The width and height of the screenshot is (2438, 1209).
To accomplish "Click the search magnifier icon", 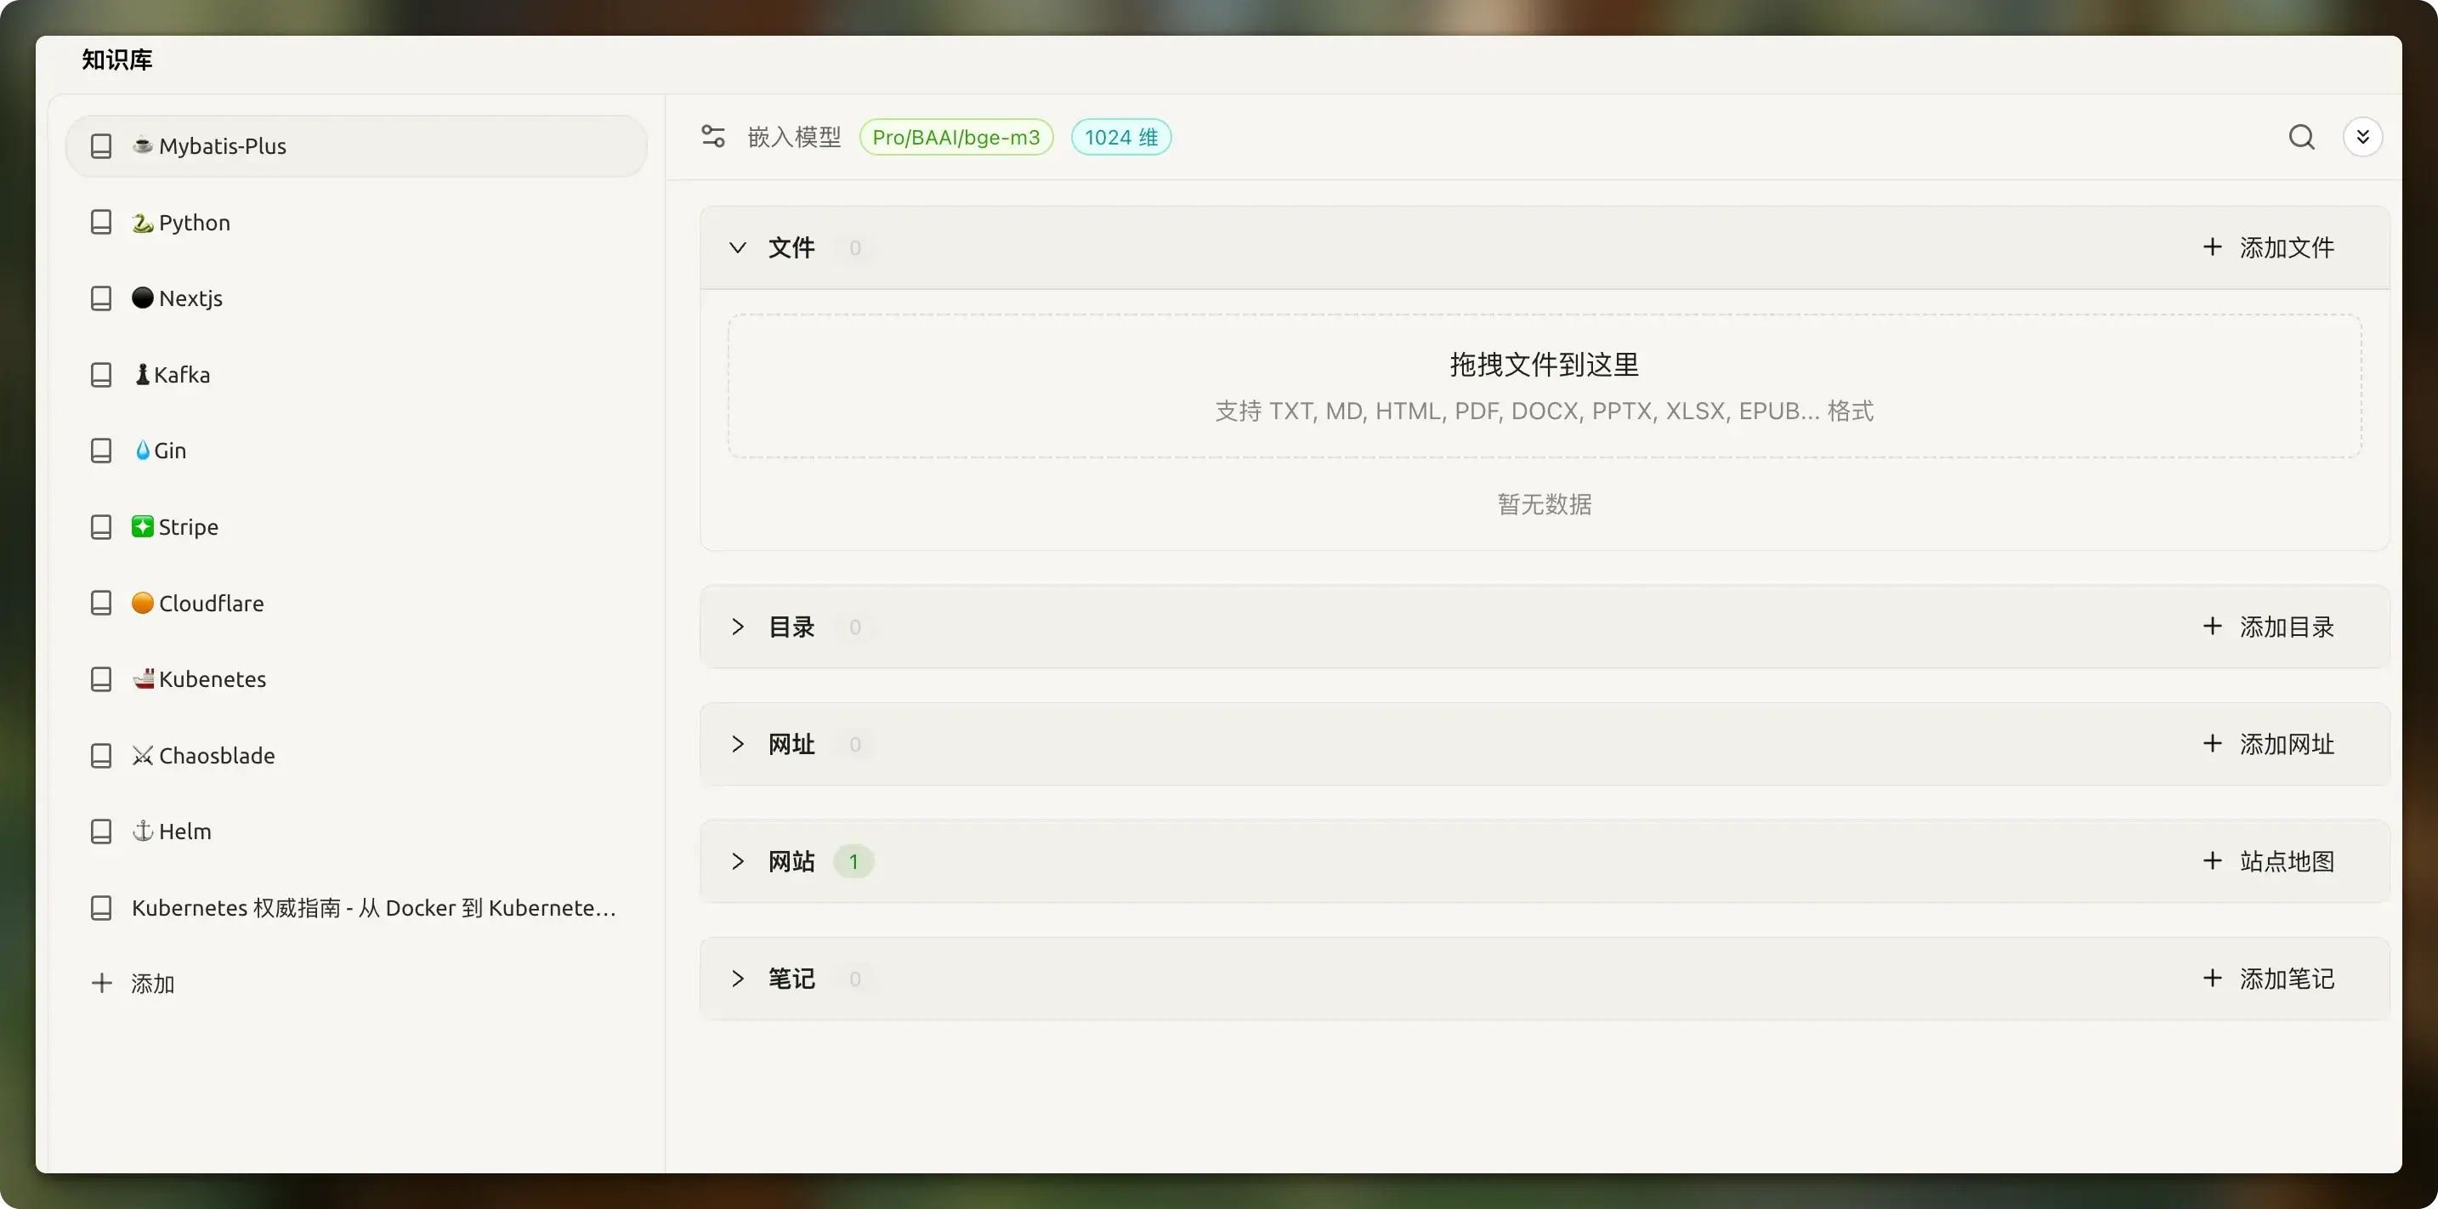I will click(2301, 137).
